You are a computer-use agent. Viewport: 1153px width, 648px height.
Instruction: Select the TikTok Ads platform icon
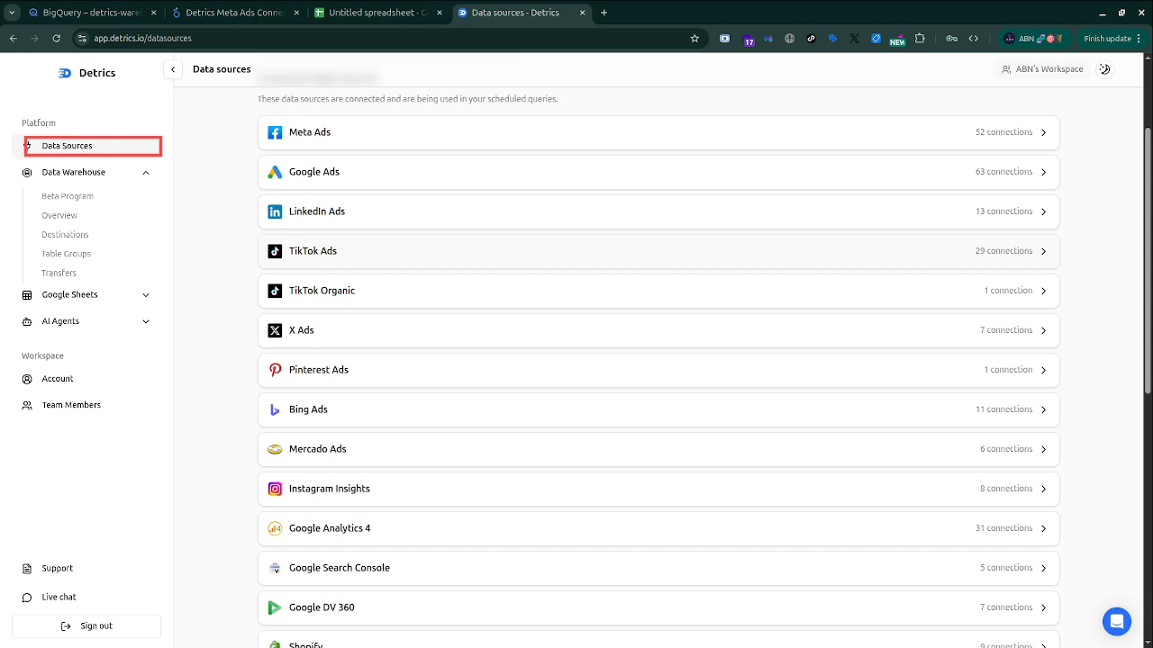pyautogui.click(x=275, y=251)
